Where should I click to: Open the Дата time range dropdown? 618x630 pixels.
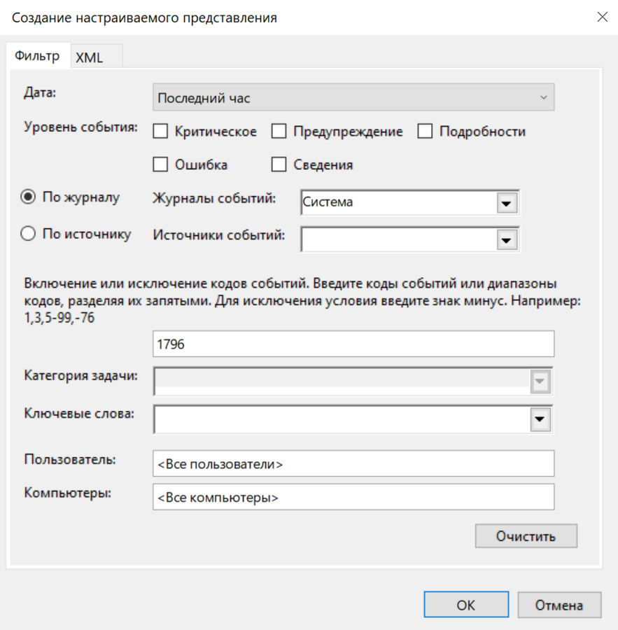[353, 98]
